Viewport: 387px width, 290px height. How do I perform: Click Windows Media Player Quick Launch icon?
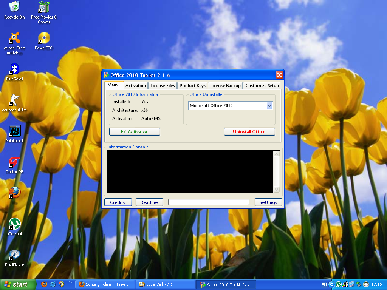click(x=61, y=284)
